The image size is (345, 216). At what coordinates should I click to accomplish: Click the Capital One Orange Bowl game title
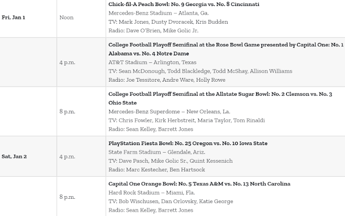(x=199, y=184)
